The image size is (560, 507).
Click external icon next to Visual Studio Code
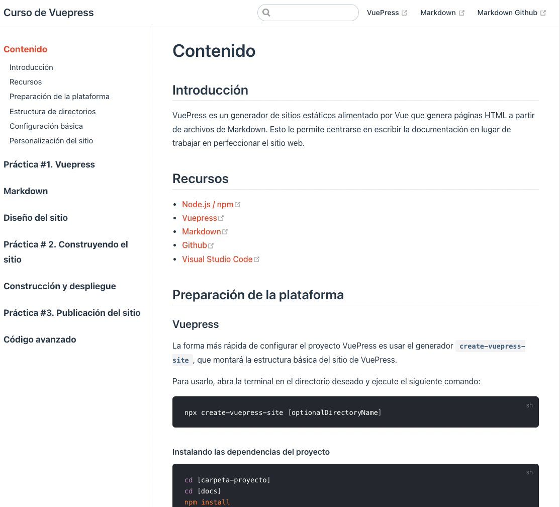(x=257, y=260)
